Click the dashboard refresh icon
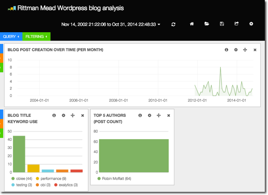Image resolution: width=268 pixels, height=195 pixels. [173, 24]
